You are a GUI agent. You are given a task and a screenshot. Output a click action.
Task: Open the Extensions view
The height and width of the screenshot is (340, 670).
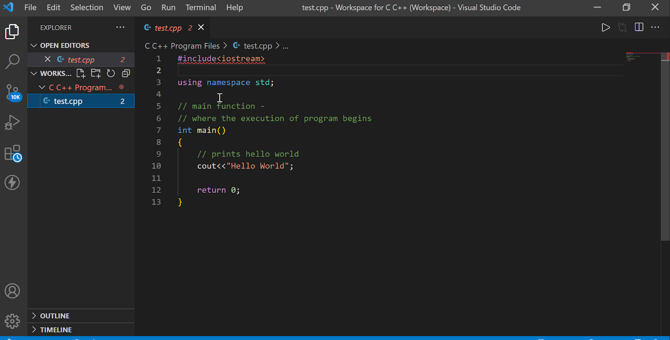click(13, 153)
